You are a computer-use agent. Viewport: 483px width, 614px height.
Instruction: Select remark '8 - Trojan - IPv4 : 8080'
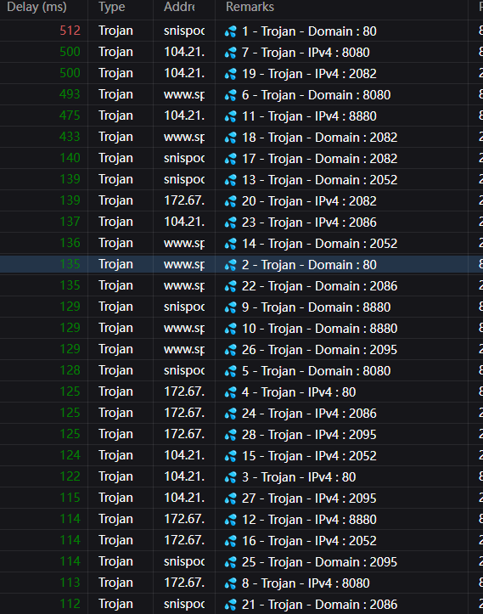pos(306,583)
